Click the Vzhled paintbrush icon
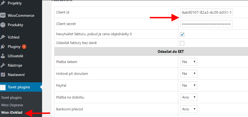 pyautogui.click(x=3, y=37)
